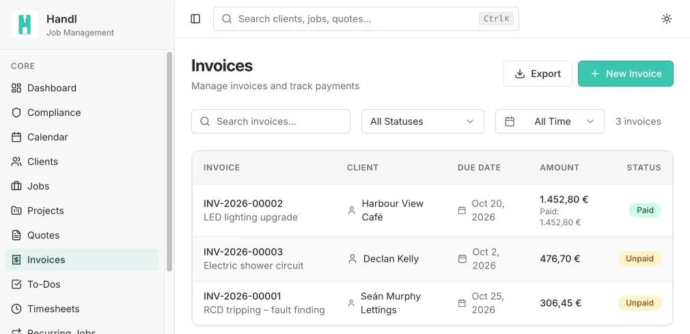Open invoice INV-2026-00001
Viewport: 690px width, 334px height.
click(242, 297)
